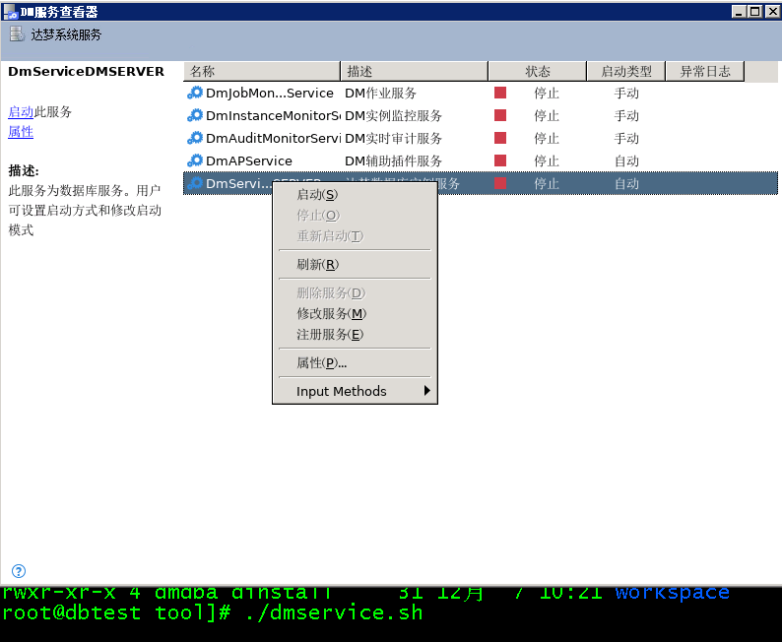Click the DM服务查看器 title bar icon

(10, 12)
